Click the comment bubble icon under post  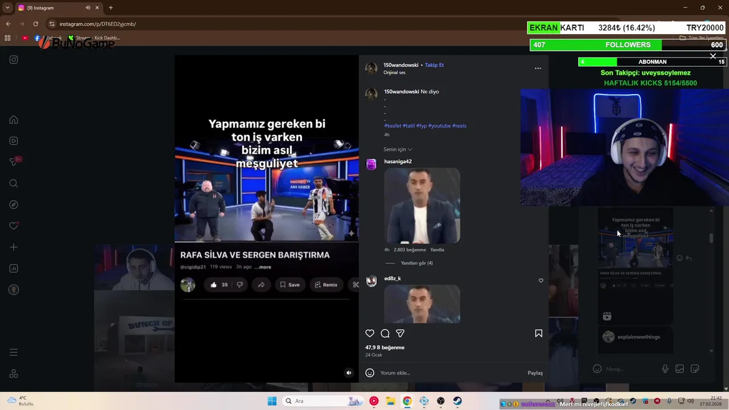[x=385, y=334]
